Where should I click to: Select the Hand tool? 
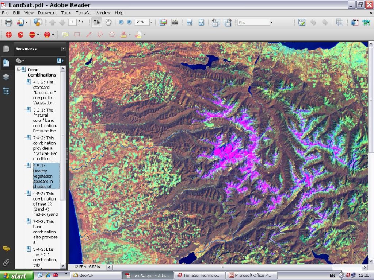pyautogui.click(x=108, y=22)
